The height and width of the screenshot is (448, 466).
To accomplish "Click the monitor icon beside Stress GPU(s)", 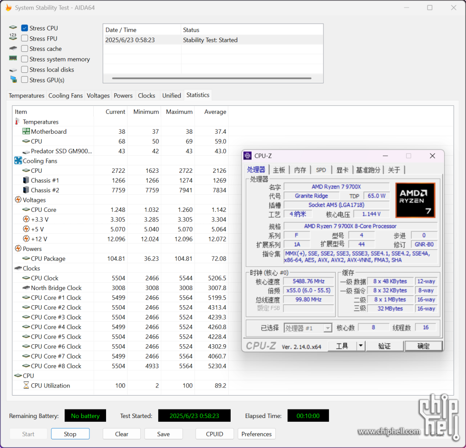I will tap(13, 80).
